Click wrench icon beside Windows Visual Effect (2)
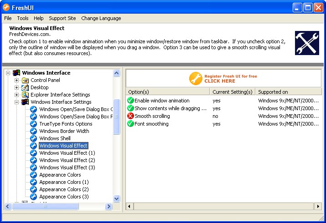The width and height of the screenshot is (326, 223). (33, 160)
